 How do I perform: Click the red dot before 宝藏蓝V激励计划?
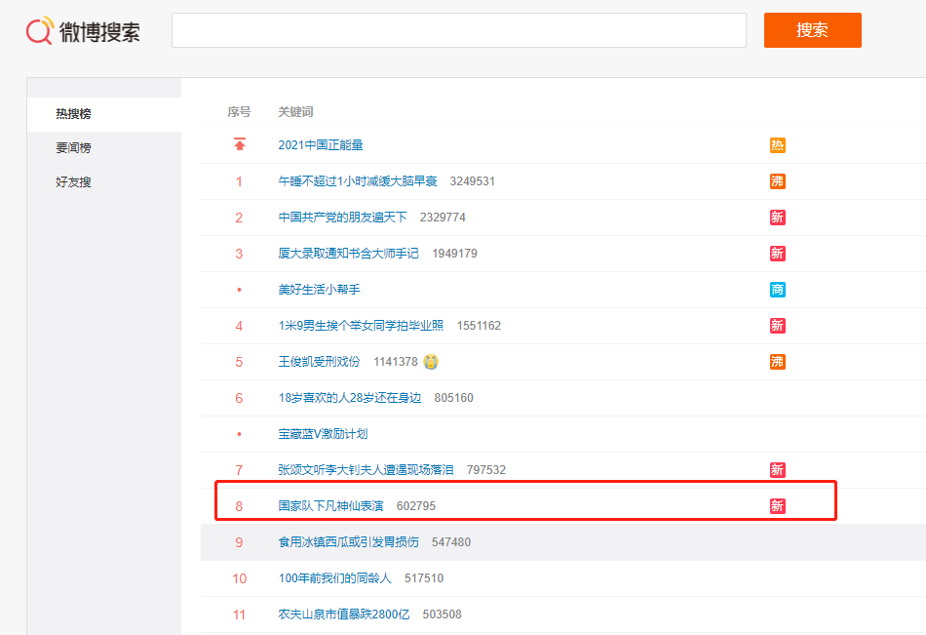click(239, 434)
